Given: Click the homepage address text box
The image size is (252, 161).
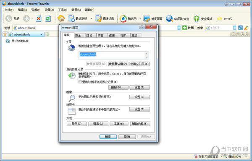Looking at the screenshot, I should point(113,55).
